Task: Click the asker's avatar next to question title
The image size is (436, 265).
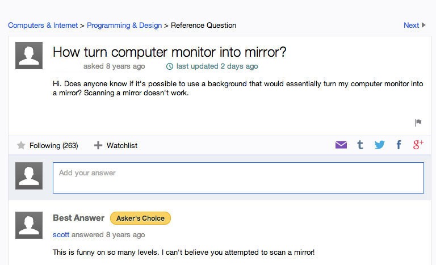Action: click(x=29, y=56)
